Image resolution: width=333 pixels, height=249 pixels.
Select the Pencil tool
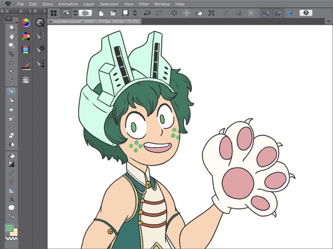point(11,101)
